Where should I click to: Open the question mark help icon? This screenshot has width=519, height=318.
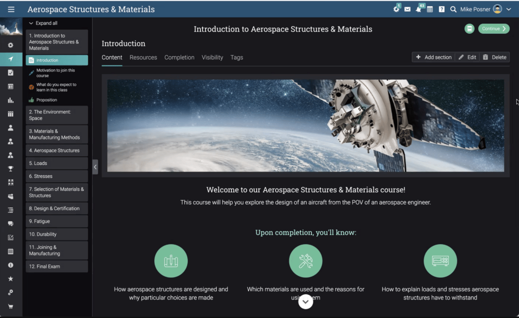coord(442,9)
